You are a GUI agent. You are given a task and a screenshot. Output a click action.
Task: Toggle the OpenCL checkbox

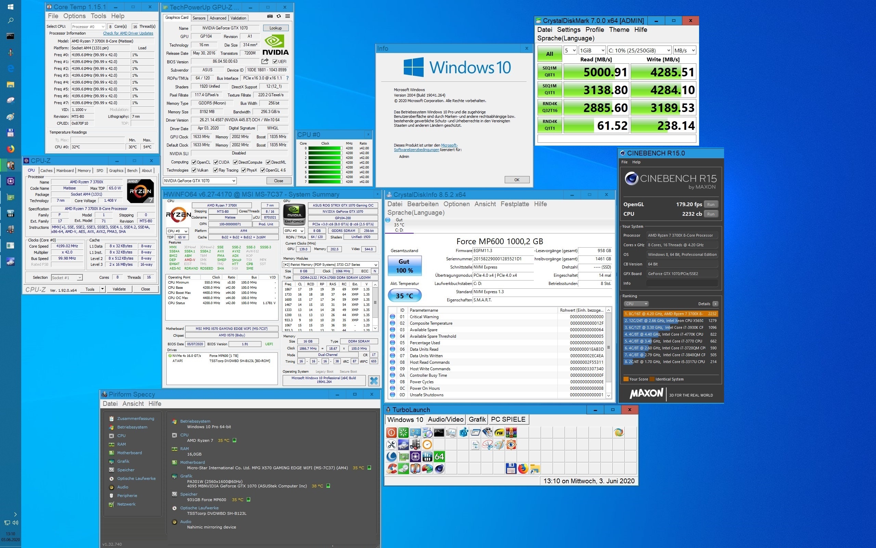point(194,162)
